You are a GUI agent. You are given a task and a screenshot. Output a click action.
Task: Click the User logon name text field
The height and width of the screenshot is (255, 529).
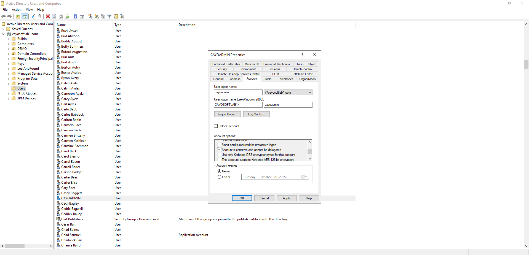click(238, 93)
